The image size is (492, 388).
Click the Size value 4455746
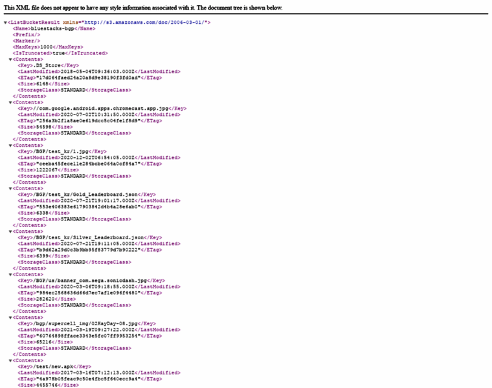pos(47,385)
